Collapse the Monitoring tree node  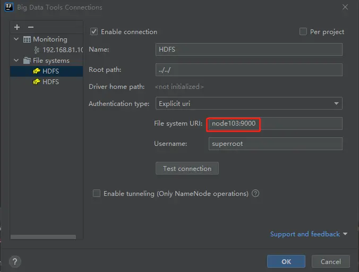click(x=16, y=39)
